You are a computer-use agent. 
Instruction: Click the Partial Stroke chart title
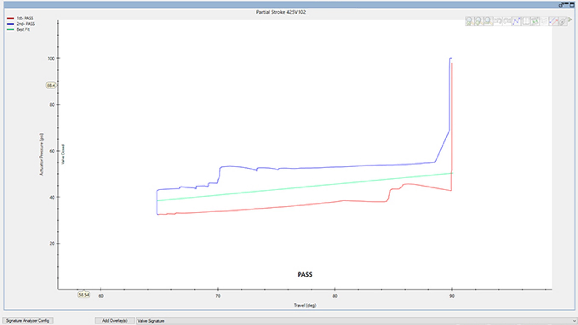tap(281, 12)
